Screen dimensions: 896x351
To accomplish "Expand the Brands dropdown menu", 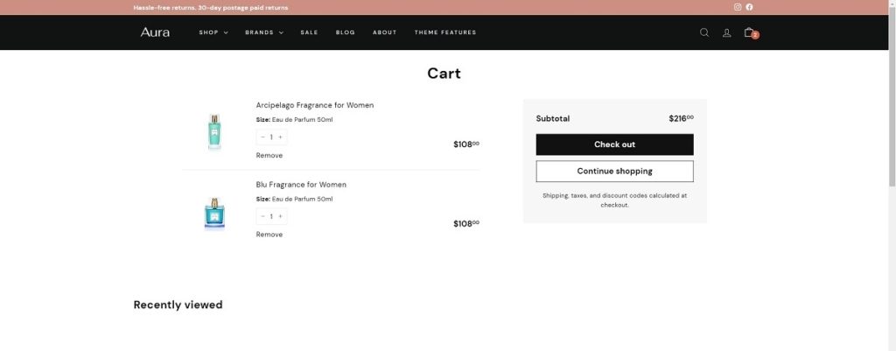I will click(x=263, y=32).
